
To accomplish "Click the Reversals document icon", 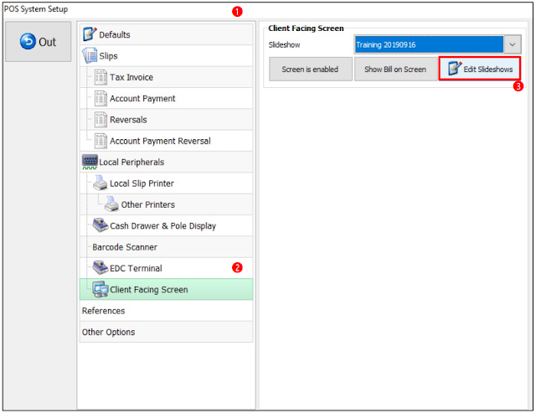I will [x=100, y=119].
